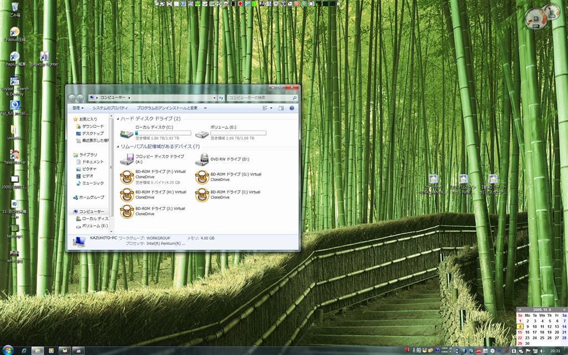Open Local Disk (C:) drive icon
Viewport: 568px width, 355px height.
(x=127, y=134)
